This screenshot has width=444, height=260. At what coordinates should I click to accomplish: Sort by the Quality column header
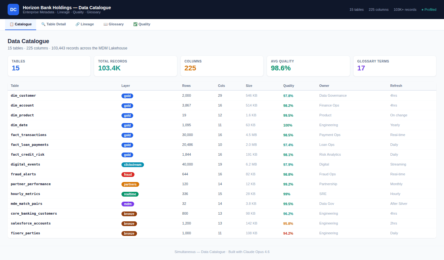tap(288, 86)
